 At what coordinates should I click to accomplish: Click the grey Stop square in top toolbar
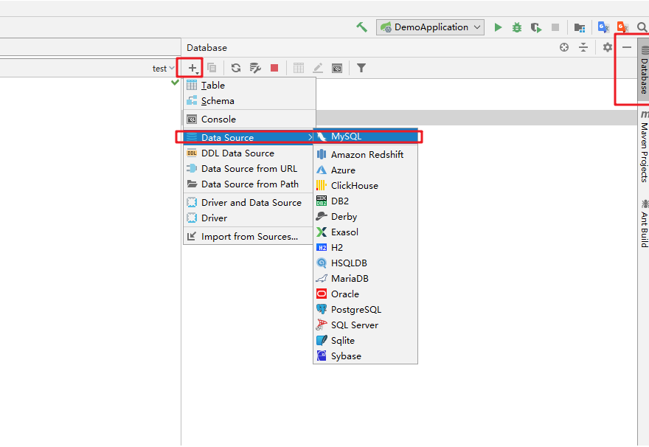click(555, 27)
